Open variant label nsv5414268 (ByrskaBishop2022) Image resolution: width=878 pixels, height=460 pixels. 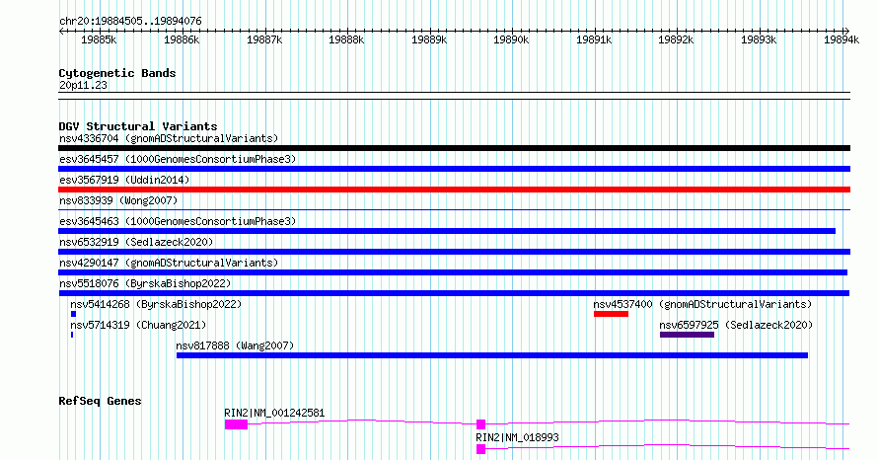(x=156, y=304)
